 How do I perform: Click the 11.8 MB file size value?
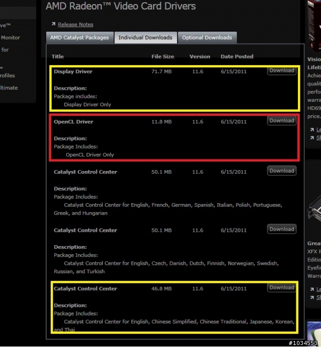tap(162, 122)
